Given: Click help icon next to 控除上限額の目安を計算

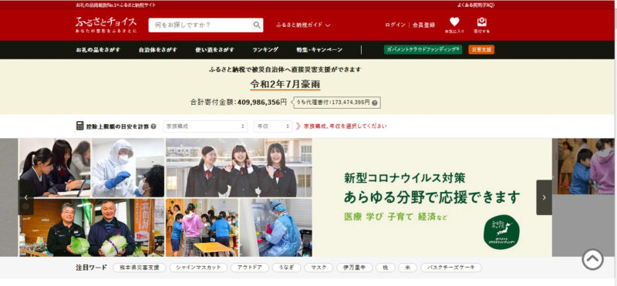Looking at the screenshot, I should click(153, 126).
